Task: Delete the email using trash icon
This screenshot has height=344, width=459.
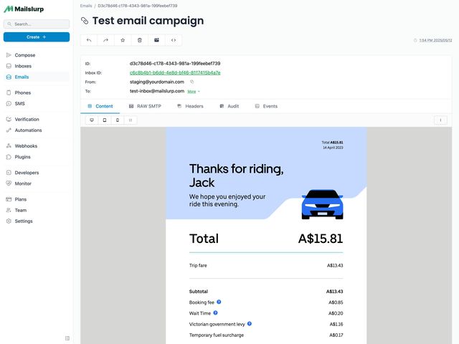Action: pos(140,40)
